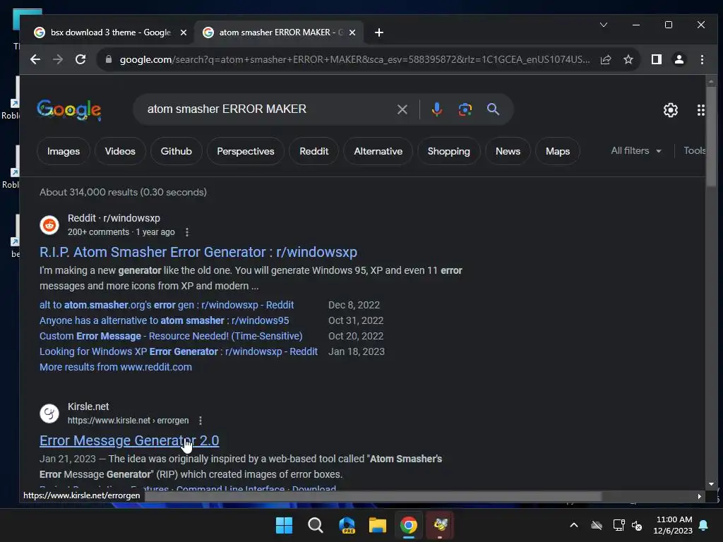Filter results by Images
This screenshot has height=542, width=723.
(x=63, y=151)
